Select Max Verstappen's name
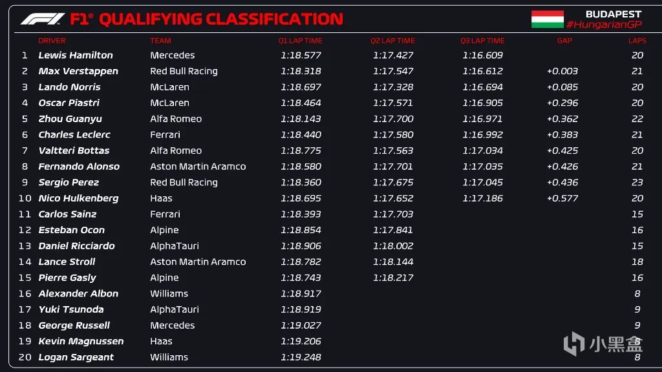662x372 pixels. click(78, 71)
